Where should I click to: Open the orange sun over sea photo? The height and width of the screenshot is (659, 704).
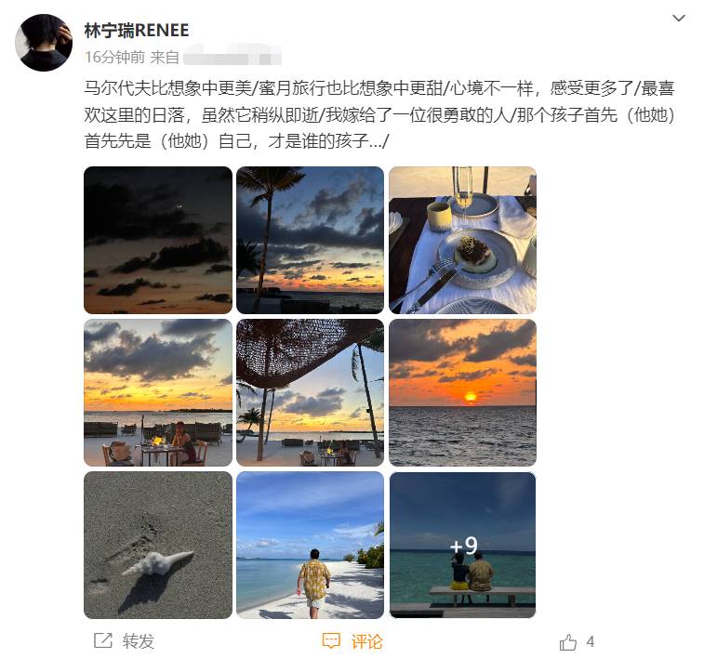pyautogui.click(x=462, y=392)
